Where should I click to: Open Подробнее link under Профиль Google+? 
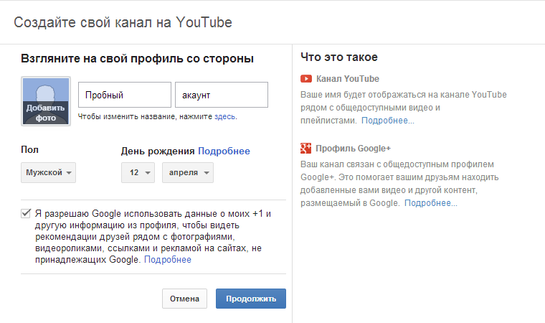431,203
